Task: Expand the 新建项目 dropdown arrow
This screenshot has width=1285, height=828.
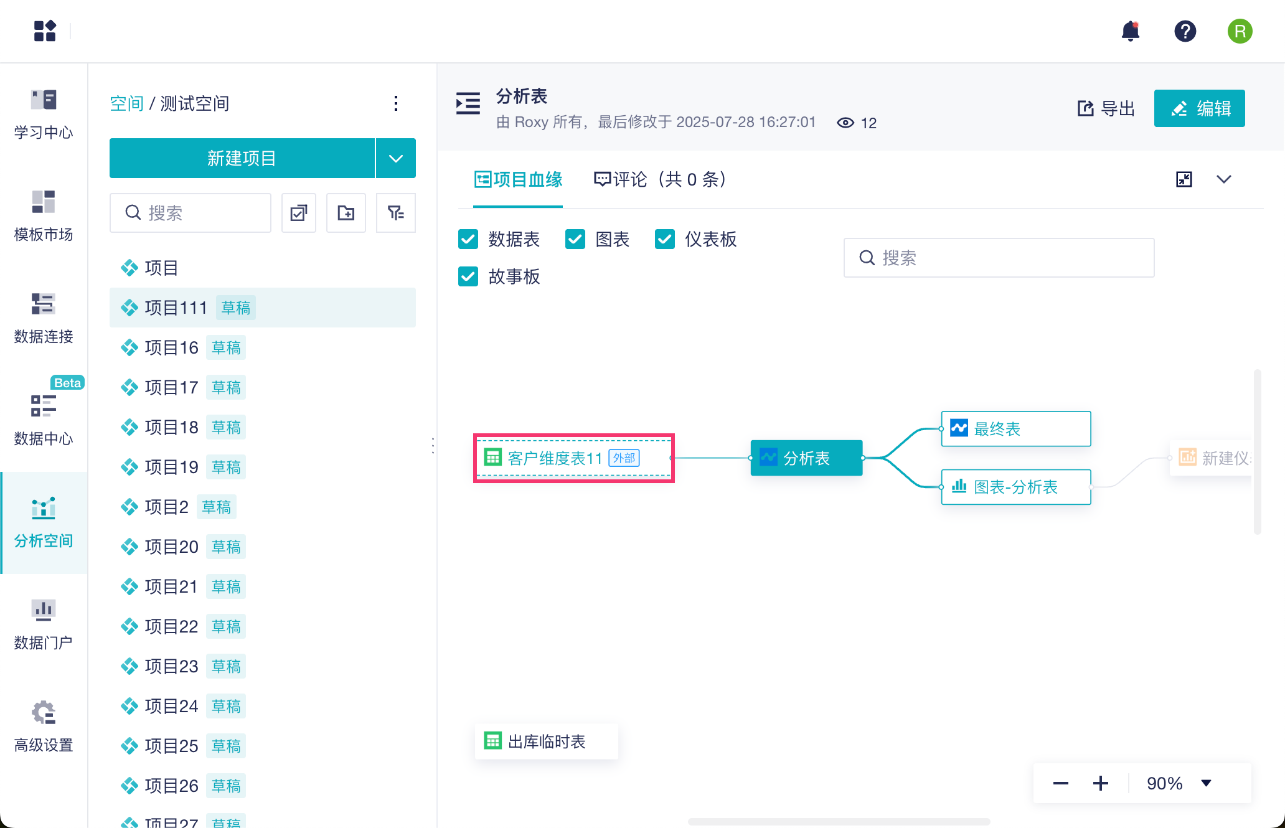Action: [x=396, y=158]
